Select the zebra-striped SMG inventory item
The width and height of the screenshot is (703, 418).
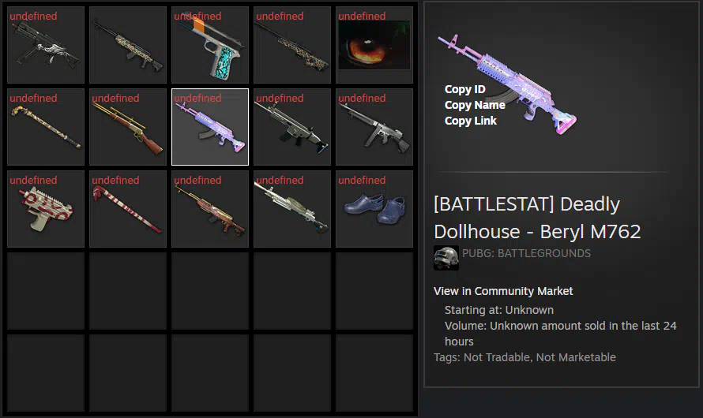[46, 45]
